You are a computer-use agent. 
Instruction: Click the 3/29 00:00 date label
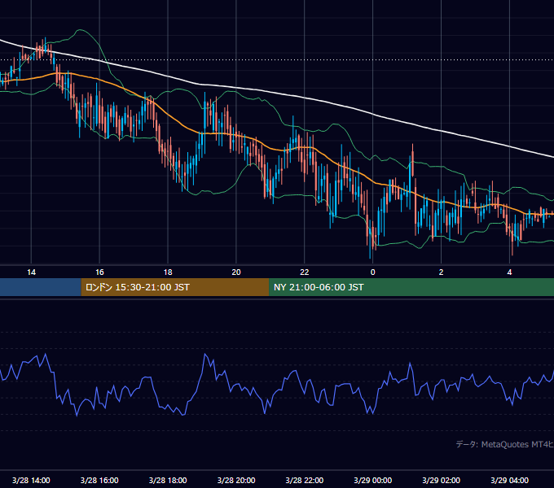tap(373, 480)
